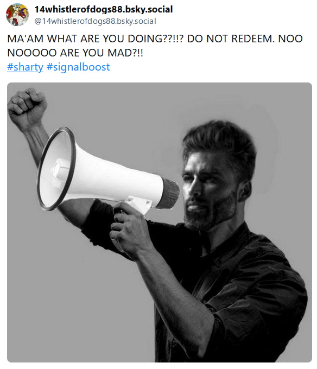Follow the #sharty hashtag link
317x369 pixels.
coord(25,67)
